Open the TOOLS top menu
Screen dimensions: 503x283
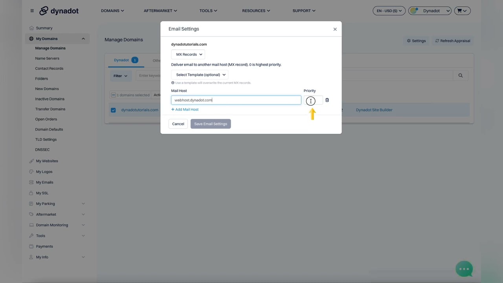[208, 11]
